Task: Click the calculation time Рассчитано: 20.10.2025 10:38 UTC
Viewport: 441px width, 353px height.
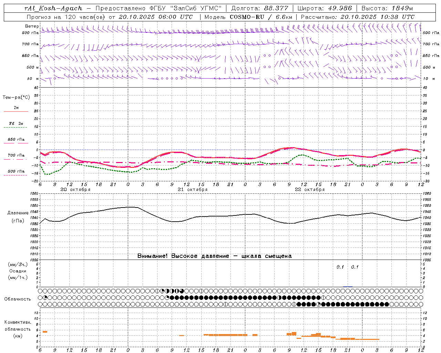Action: tap(358, 17)
